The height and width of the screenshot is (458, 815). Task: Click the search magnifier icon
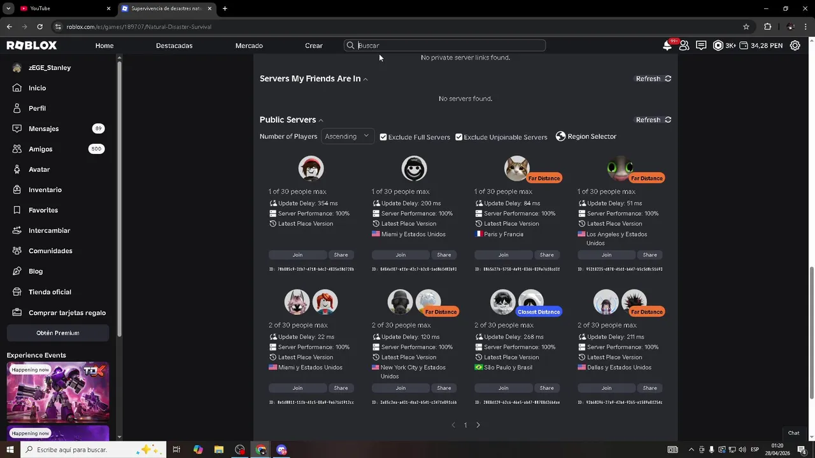[x=350, y=46]
